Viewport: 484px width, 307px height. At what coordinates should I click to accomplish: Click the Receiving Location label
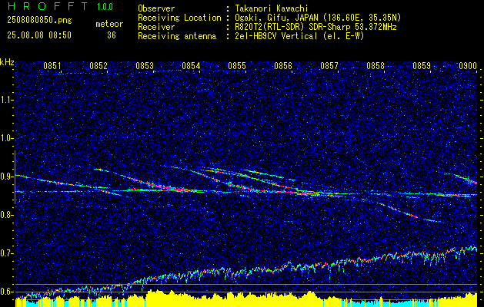point(179,18)
